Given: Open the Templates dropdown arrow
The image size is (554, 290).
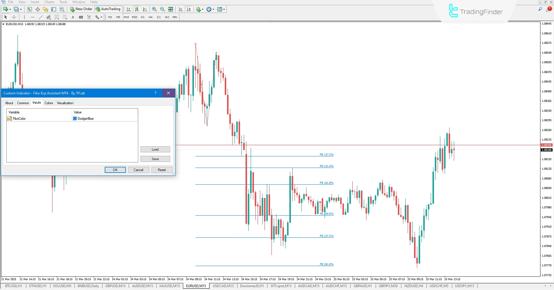Looking at the screenshot, I should [224, 9].
